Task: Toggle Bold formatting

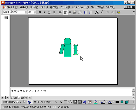Action: click(40, 12)
